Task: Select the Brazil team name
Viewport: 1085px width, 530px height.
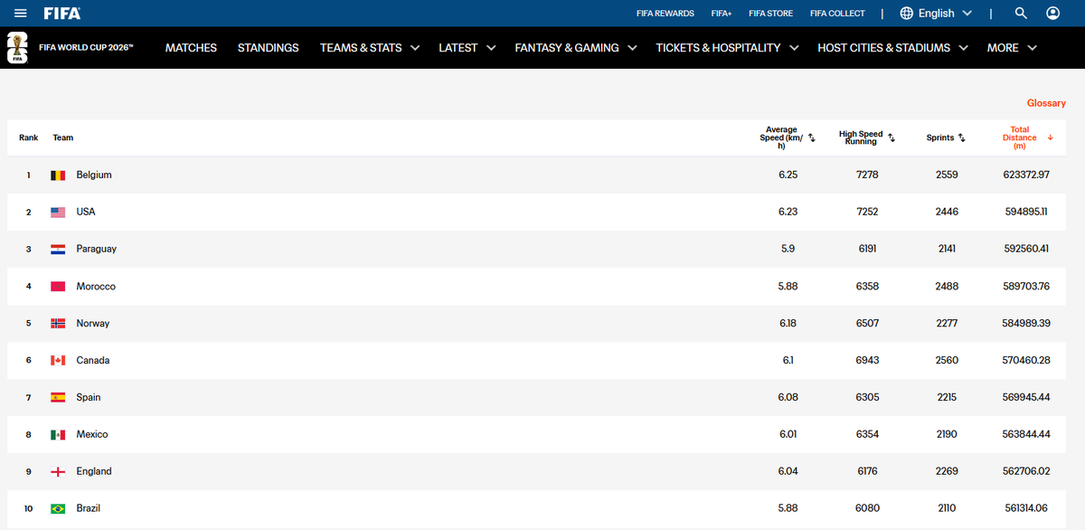Action: 89,508
